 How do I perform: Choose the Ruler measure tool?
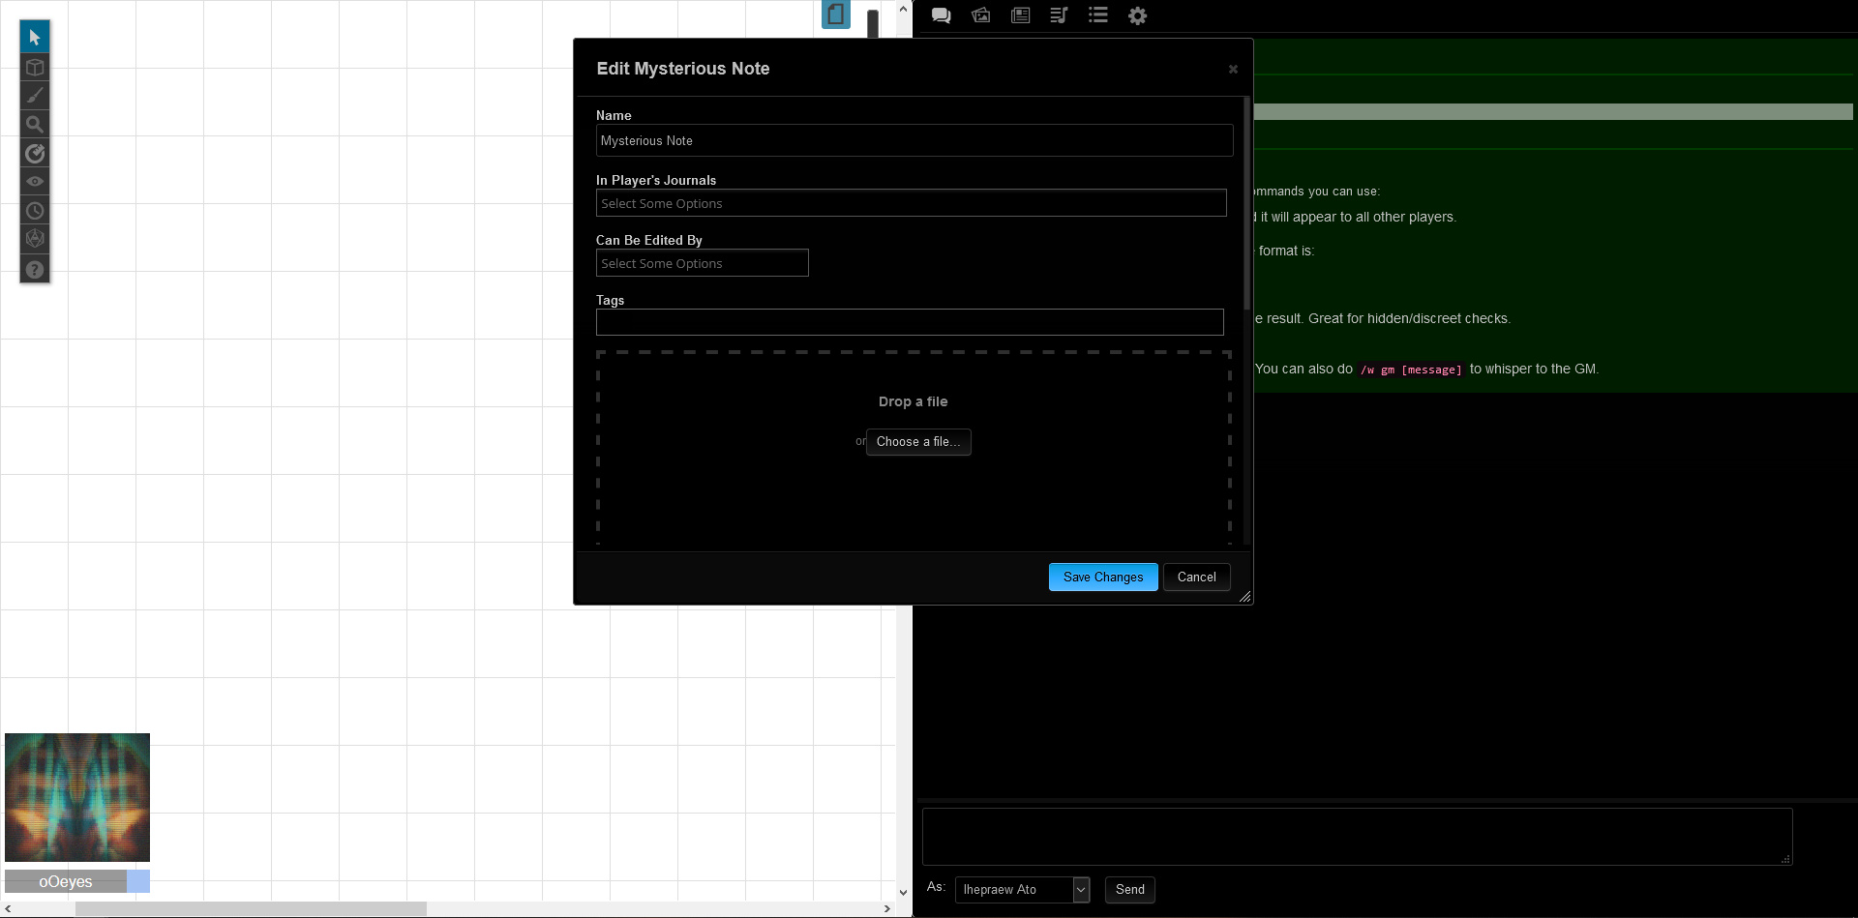click(x=35, y=153)
